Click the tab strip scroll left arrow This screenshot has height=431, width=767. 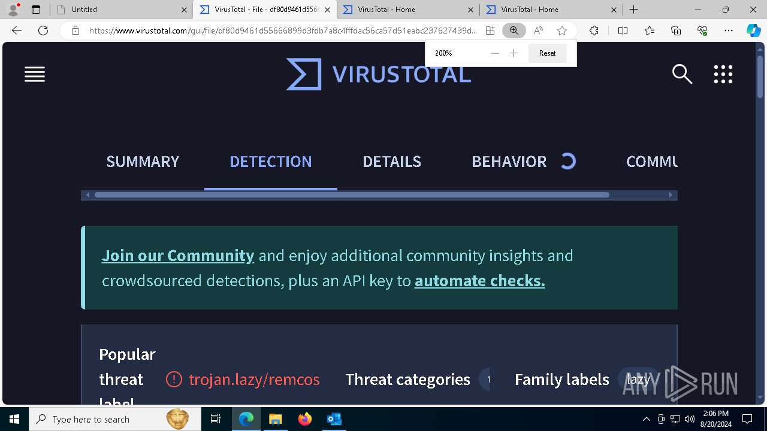coord(87,195)
